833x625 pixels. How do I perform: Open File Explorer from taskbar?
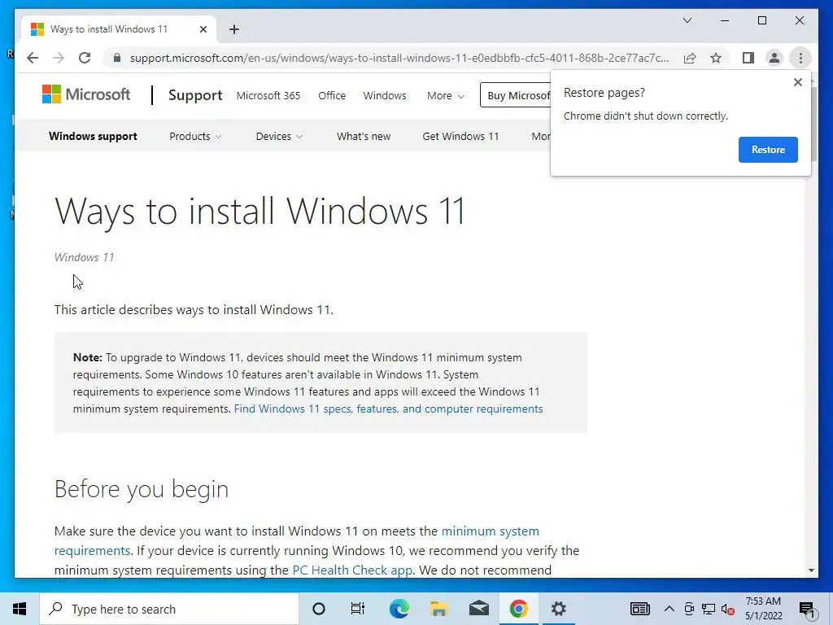pos(438,609)
